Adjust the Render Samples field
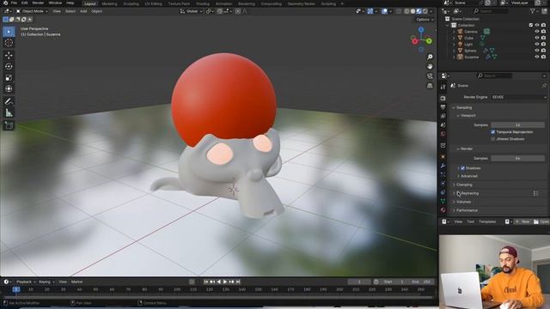The height and width of the screenshot is (309, 550). [x=517, y=159]
